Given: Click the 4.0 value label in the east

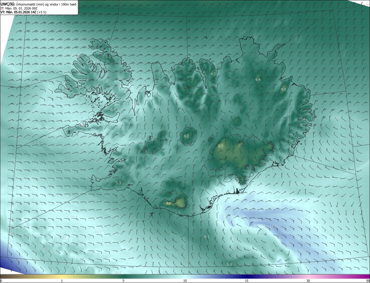Looking at the screenshot, I should 284,89.
